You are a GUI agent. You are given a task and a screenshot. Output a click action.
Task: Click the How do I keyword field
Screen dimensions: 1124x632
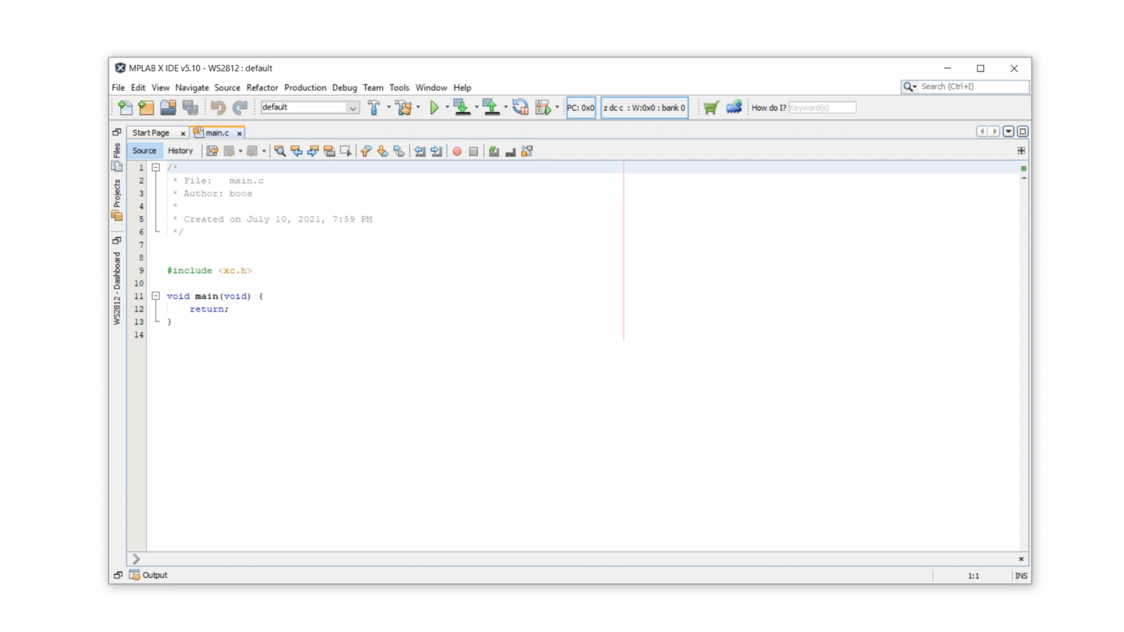(x=821, y=108)
